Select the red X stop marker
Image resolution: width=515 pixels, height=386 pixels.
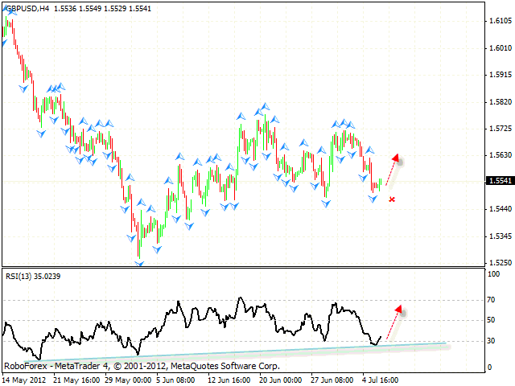(392, 199)
